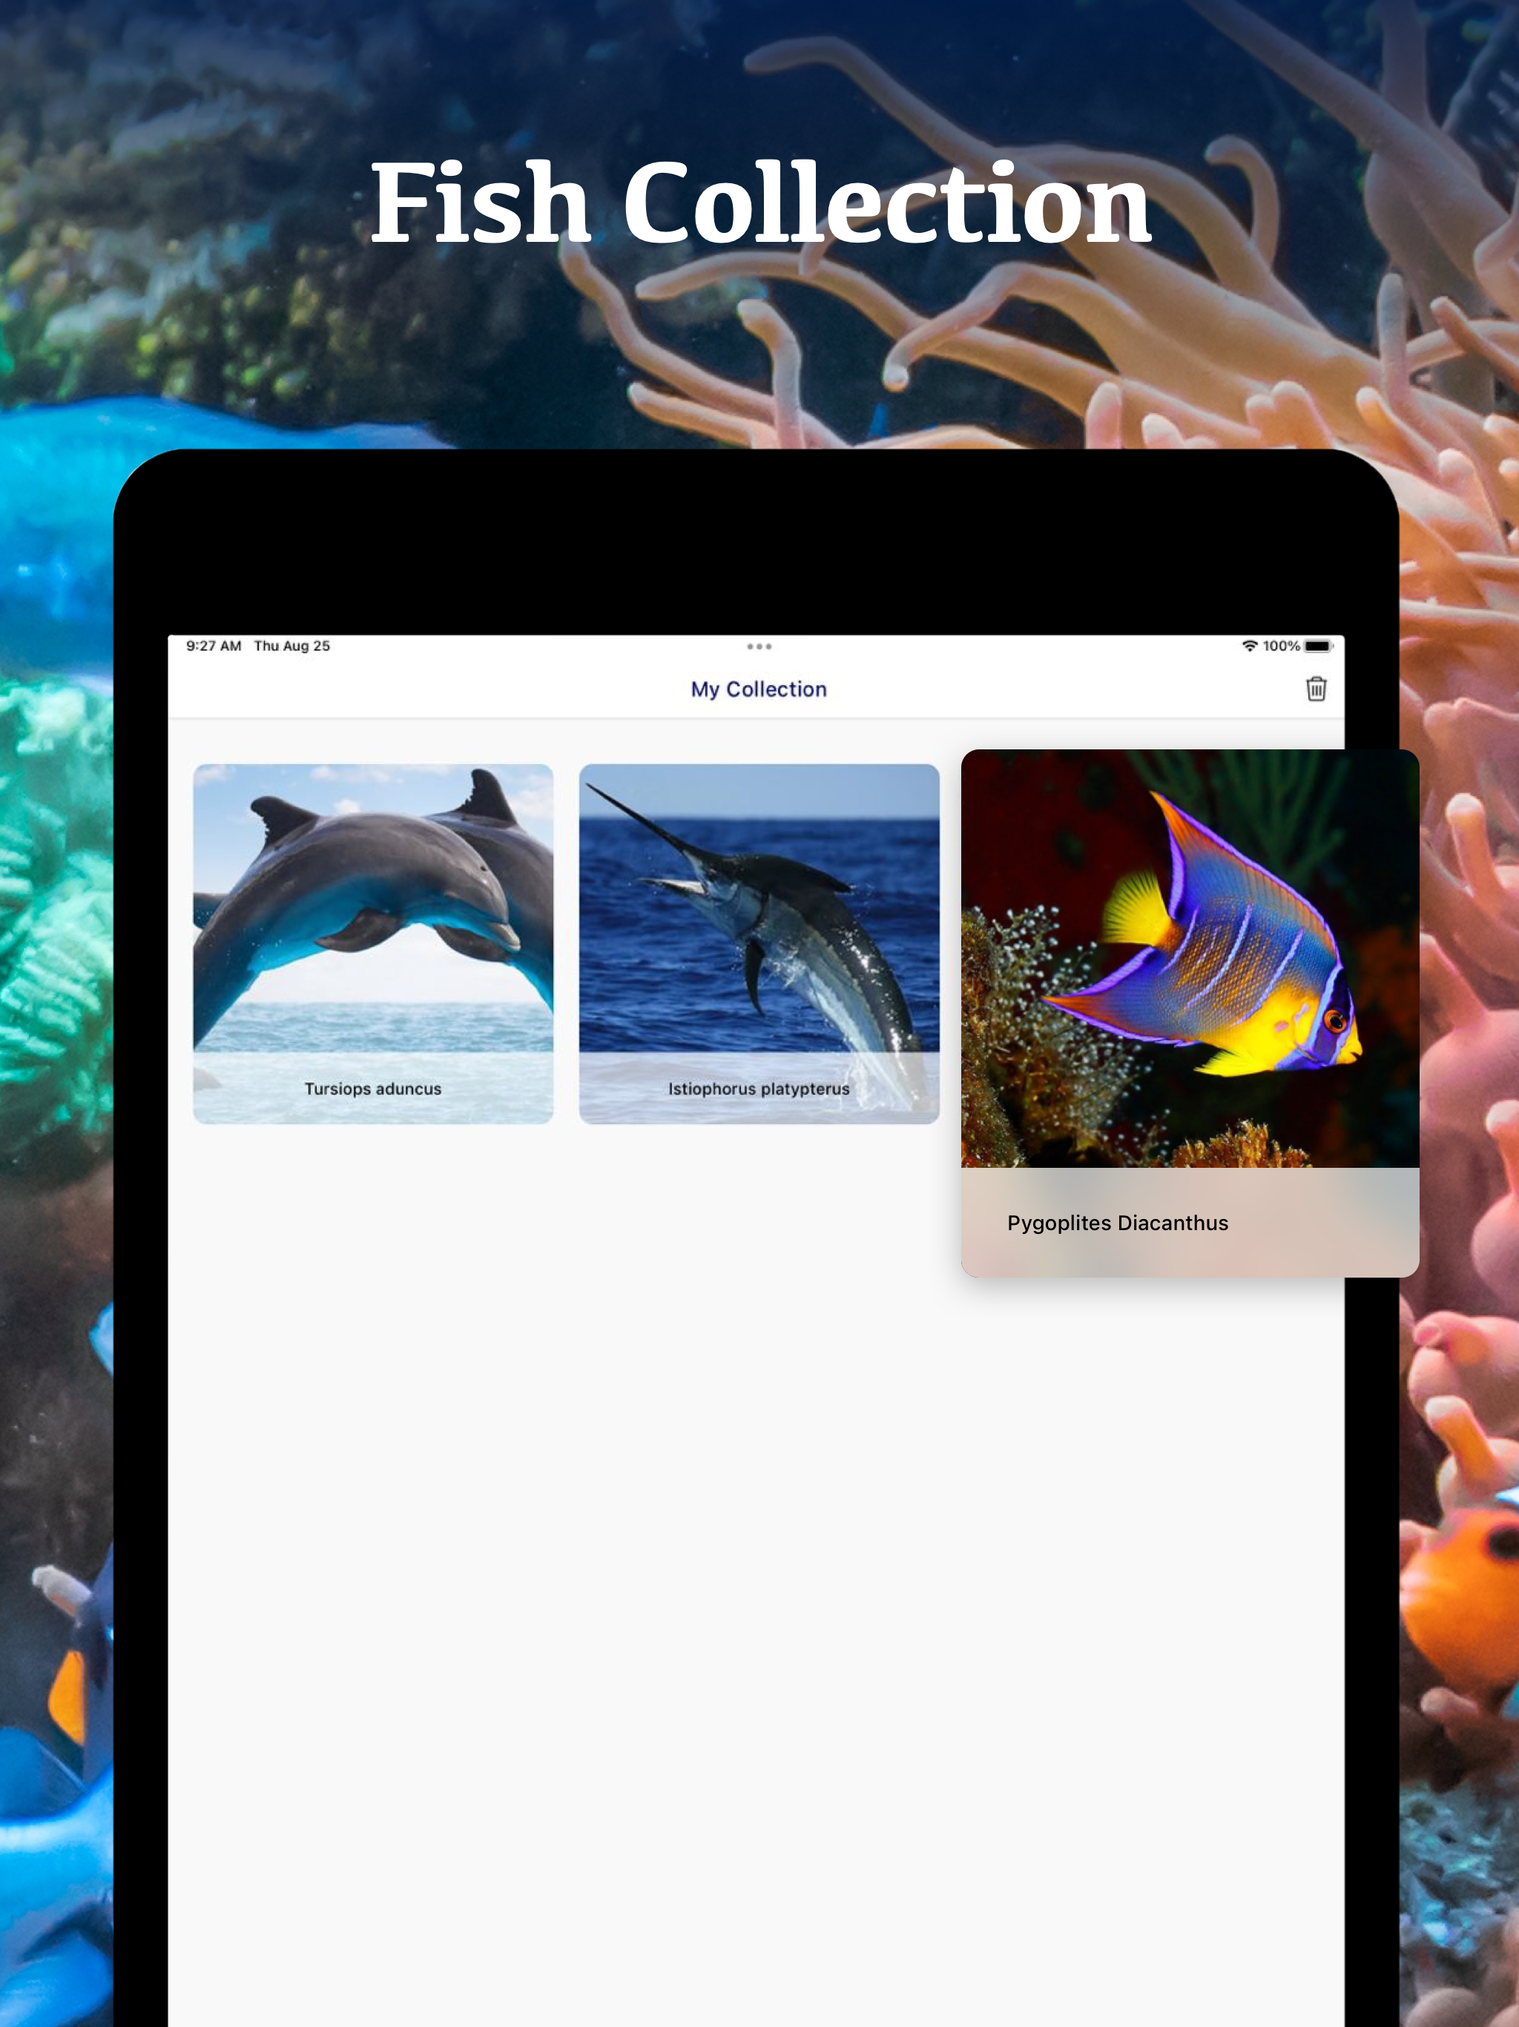
Task: Tap the three-dot multitasking indicator
Action: point(759,646)
